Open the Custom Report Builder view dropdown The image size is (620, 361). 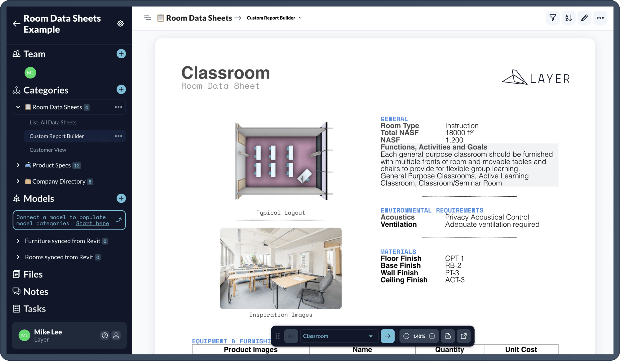tap(274, 18)
